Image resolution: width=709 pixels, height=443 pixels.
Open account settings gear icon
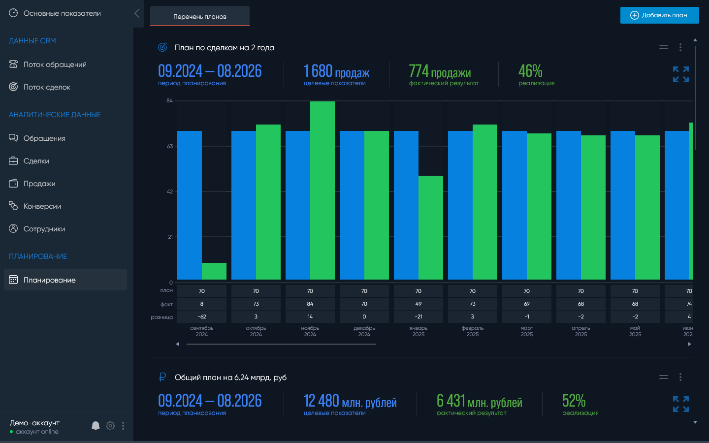110,426
